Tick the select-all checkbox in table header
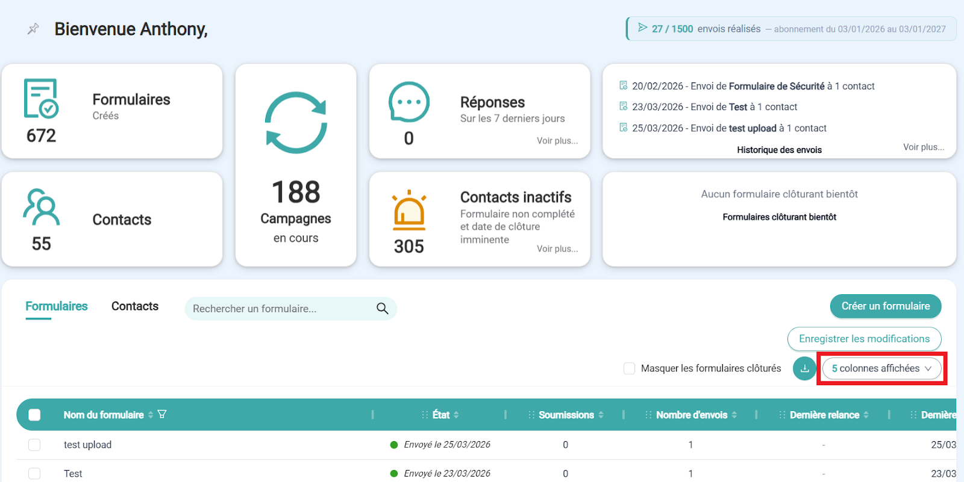This screenshot has height=482, width=964. pyautogui.click(x=34, y=415)
